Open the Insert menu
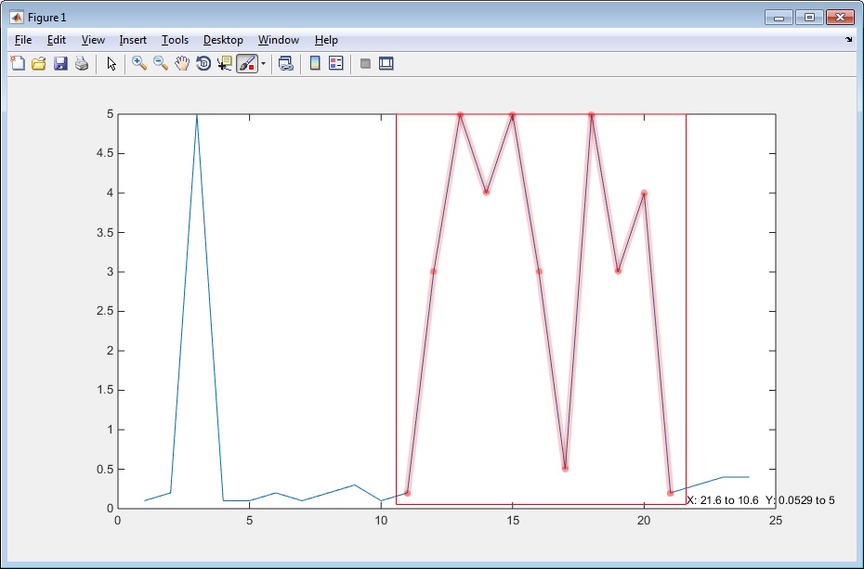Image resolution: width=864 pixels, height=569 pixels. [133, 40]
